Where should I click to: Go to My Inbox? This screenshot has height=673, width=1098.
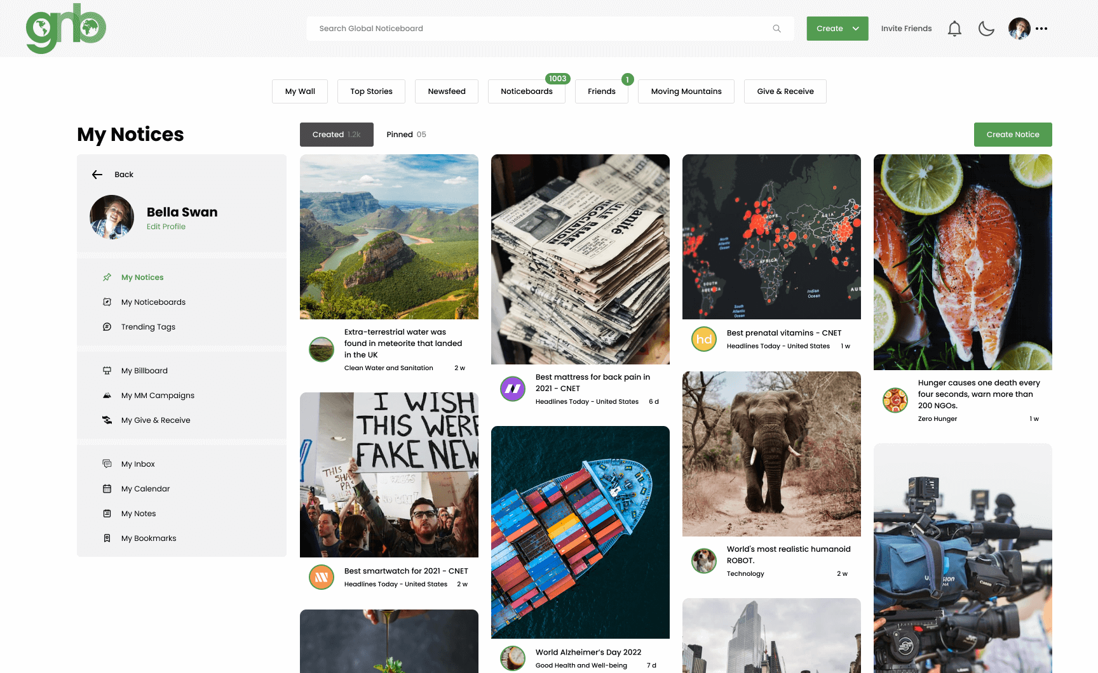coord(138,464)
